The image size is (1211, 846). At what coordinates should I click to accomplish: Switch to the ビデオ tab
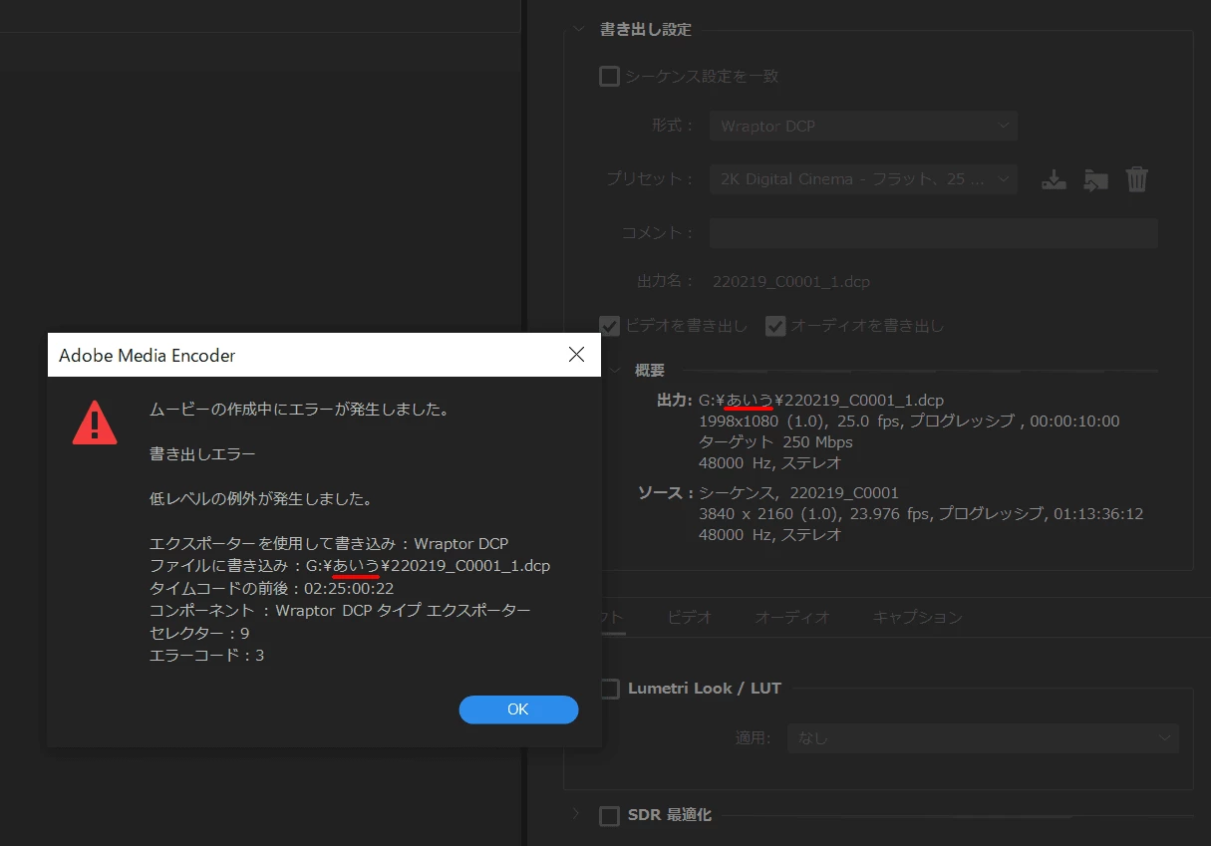(x=690, y=618)
